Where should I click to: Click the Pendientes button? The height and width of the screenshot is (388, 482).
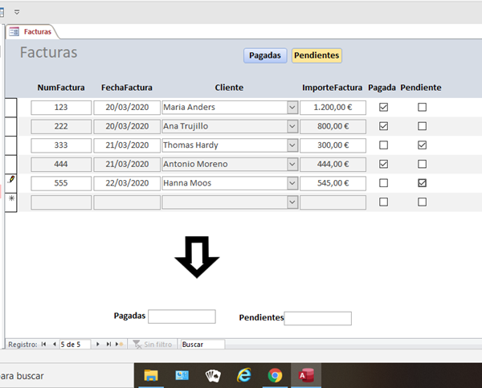(317, 55)
